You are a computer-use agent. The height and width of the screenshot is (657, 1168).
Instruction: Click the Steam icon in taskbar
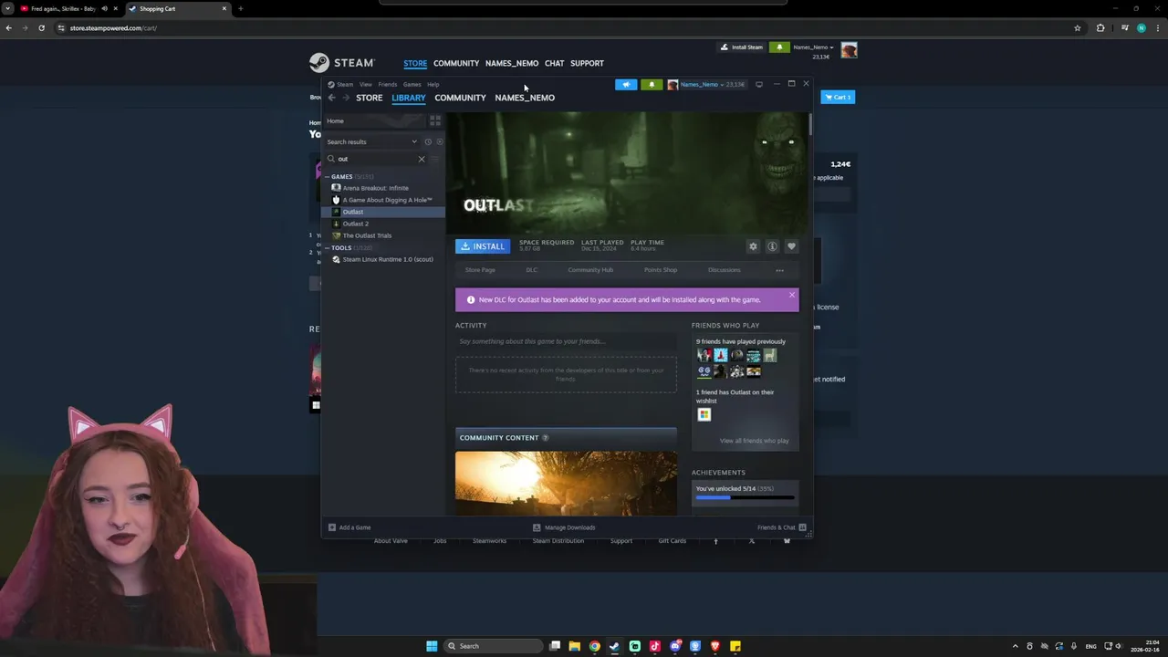pyautogui.click(x=614, y=646)
